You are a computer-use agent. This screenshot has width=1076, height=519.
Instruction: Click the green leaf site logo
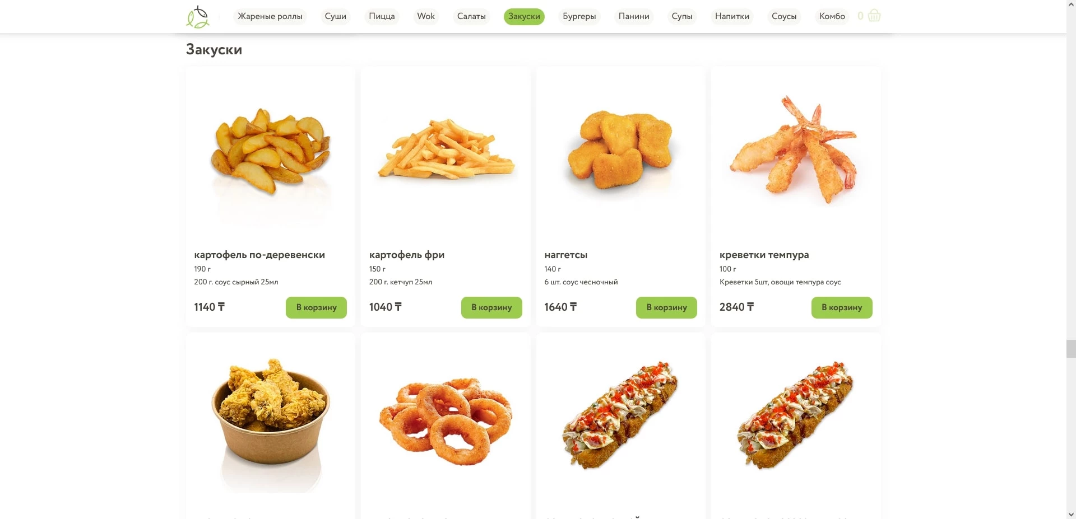(198, 17)
